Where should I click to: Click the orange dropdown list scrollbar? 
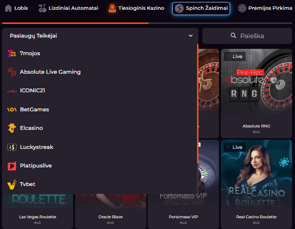tap(197, 104)
